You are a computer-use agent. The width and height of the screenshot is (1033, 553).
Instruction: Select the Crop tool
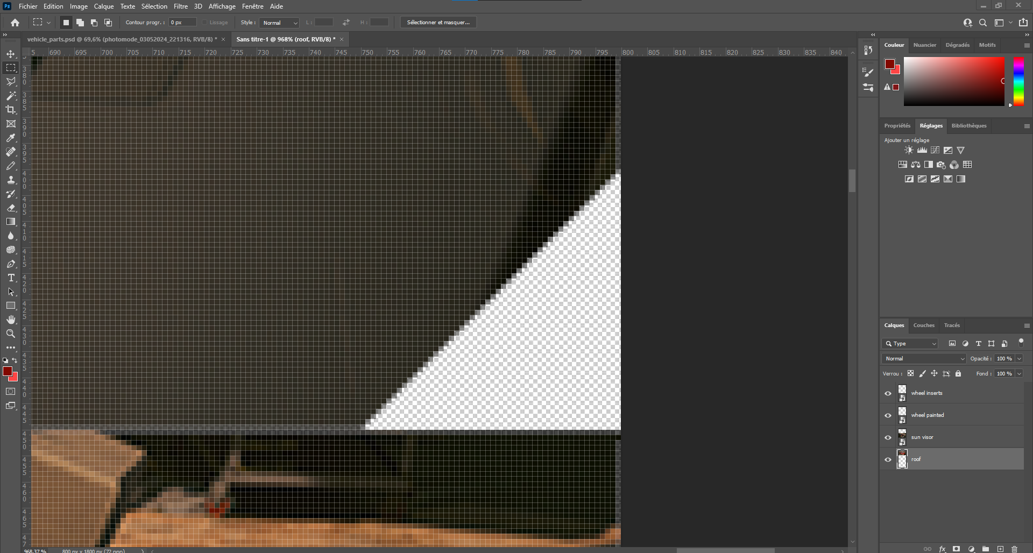11,110
